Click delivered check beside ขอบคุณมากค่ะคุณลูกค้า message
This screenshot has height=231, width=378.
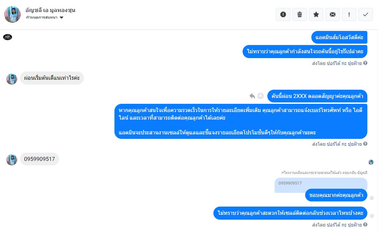coord(372,198)
